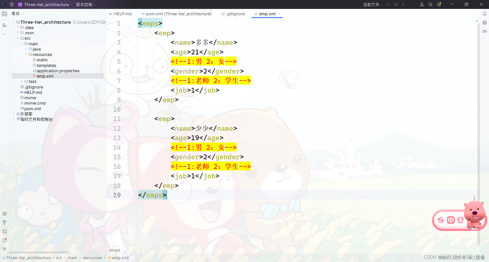Open the Database tool window
This screenshot has height=262, width=489.
point(485,23)
